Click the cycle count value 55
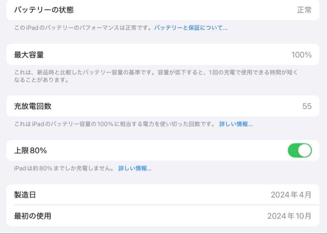Screen dimensions: 327x234 coord(307,106)
